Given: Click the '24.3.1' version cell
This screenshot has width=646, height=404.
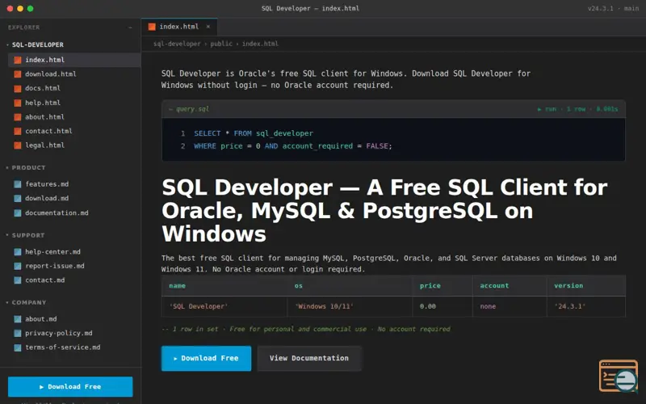Looking at the screenshot, I should pos(586,306).
